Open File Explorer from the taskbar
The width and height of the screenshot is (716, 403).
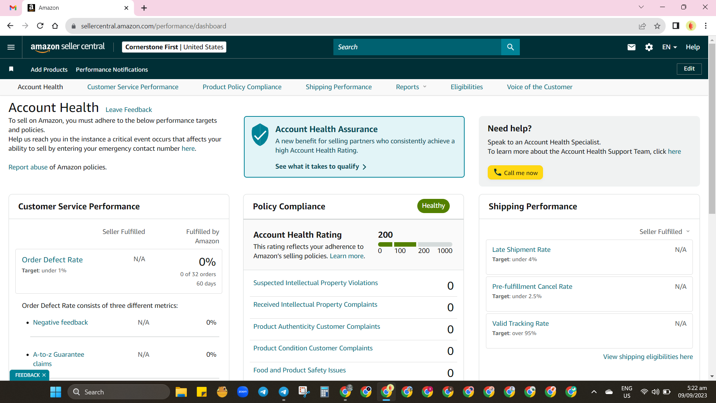pyautogui.click(x=181, y=392)
